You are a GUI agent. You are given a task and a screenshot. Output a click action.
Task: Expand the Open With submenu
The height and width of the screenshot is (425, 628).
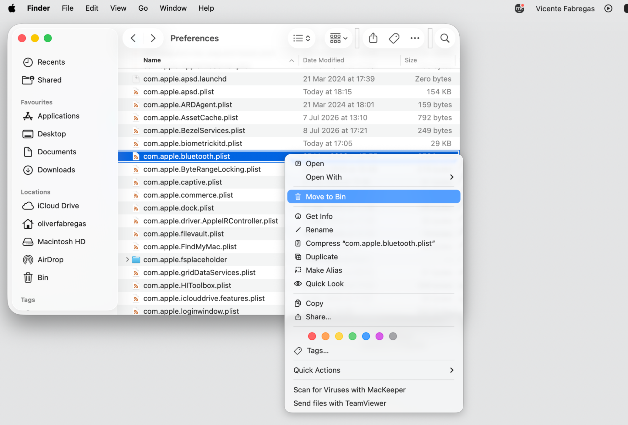(374, 177)
